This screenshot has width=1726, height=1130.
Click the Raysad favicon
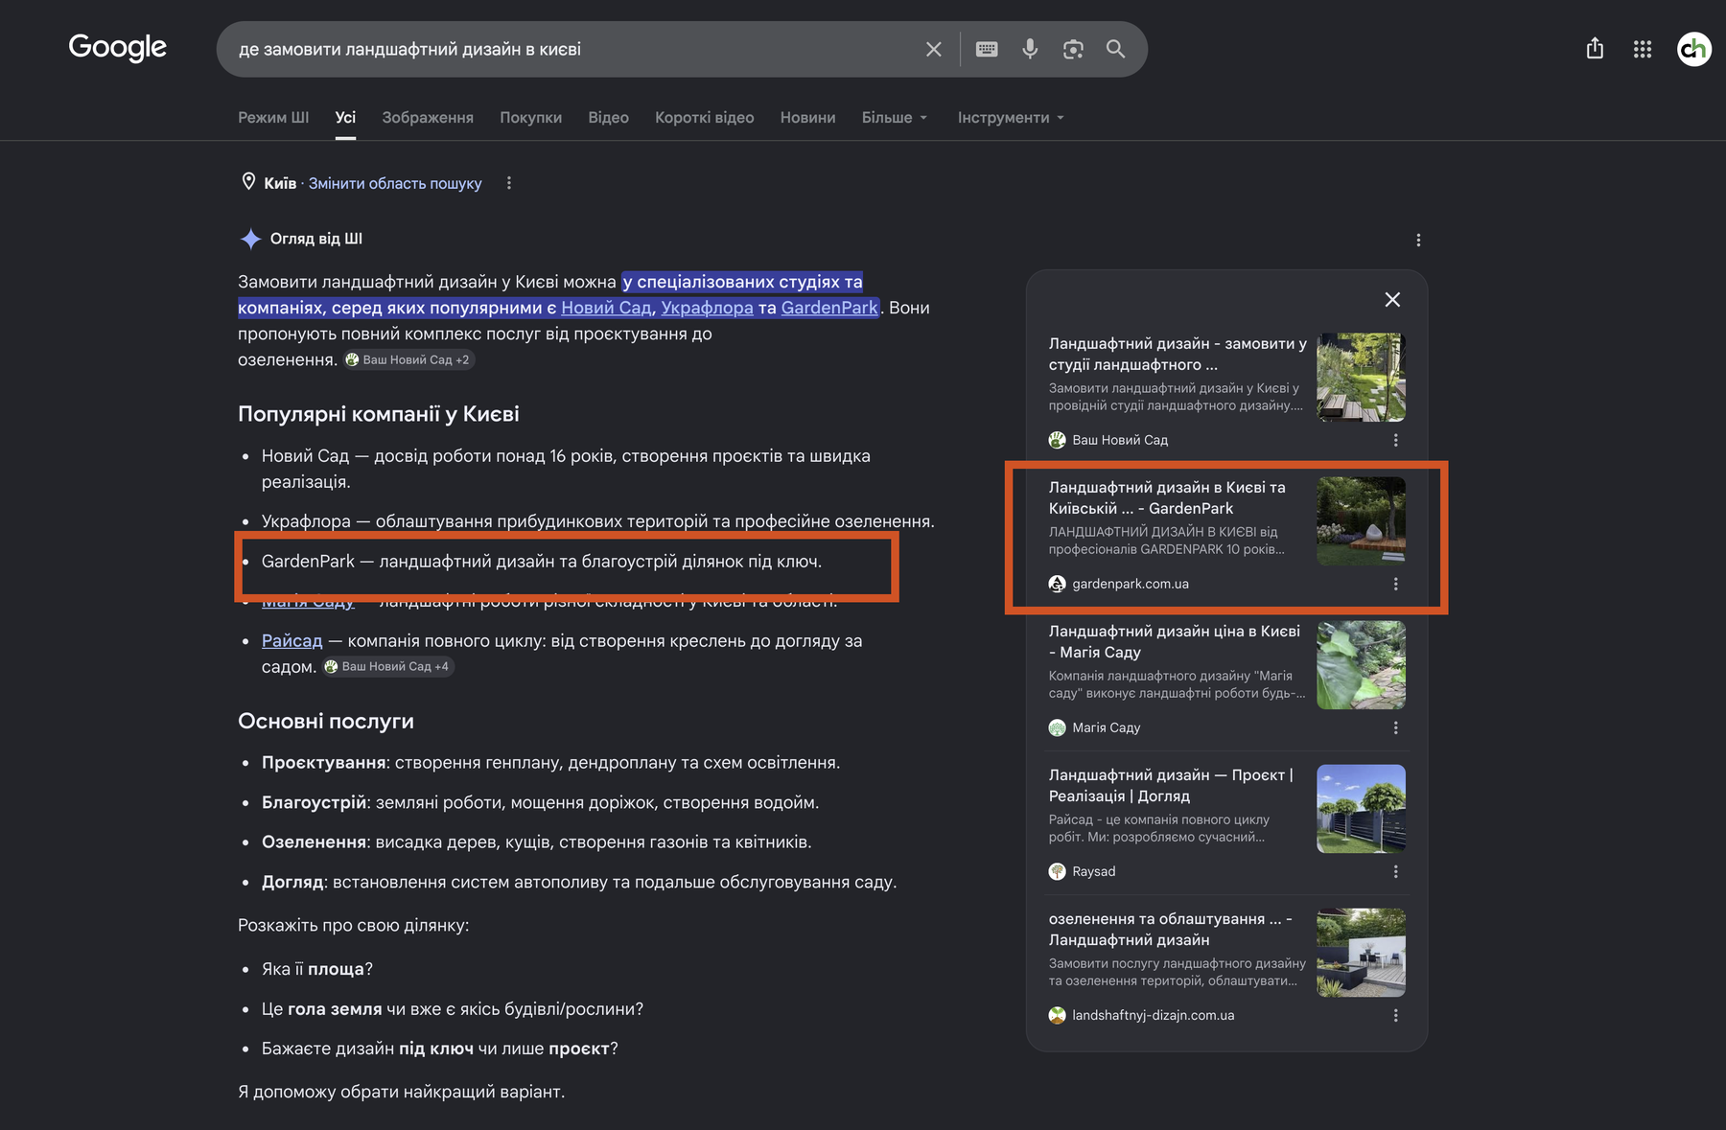(1057, 871)
